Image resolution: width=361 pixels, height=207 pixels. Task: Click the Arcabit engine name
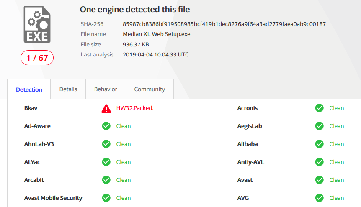point(34,180)
